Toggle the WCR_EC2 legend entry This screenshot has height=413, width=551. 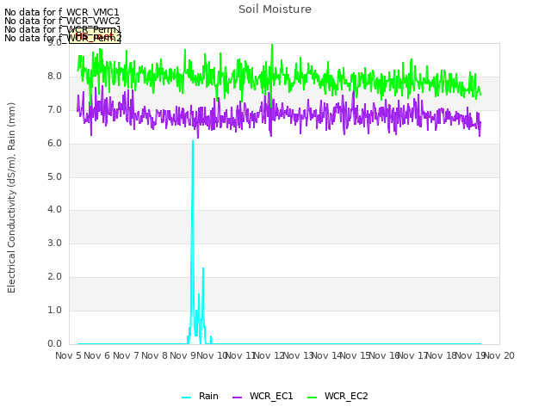pos(337,396)
